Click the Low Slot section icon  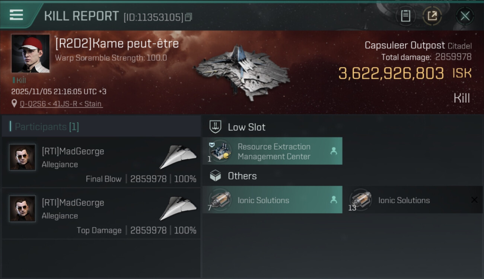[215, 127]
